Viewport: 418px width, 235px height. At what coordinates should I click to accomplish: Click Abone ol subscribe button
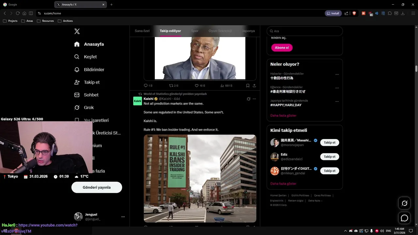[282, 48]
